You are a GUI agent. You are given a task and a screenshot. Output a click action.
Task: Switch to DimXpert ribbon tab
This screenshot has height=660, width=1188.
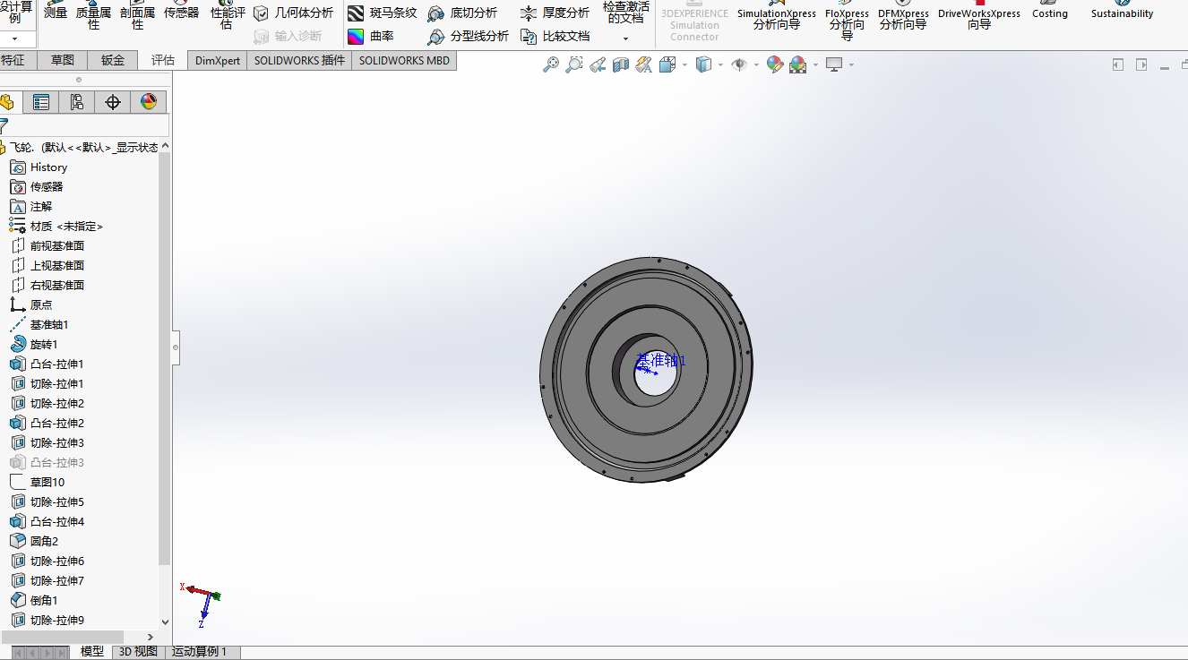tap(218, 60)
